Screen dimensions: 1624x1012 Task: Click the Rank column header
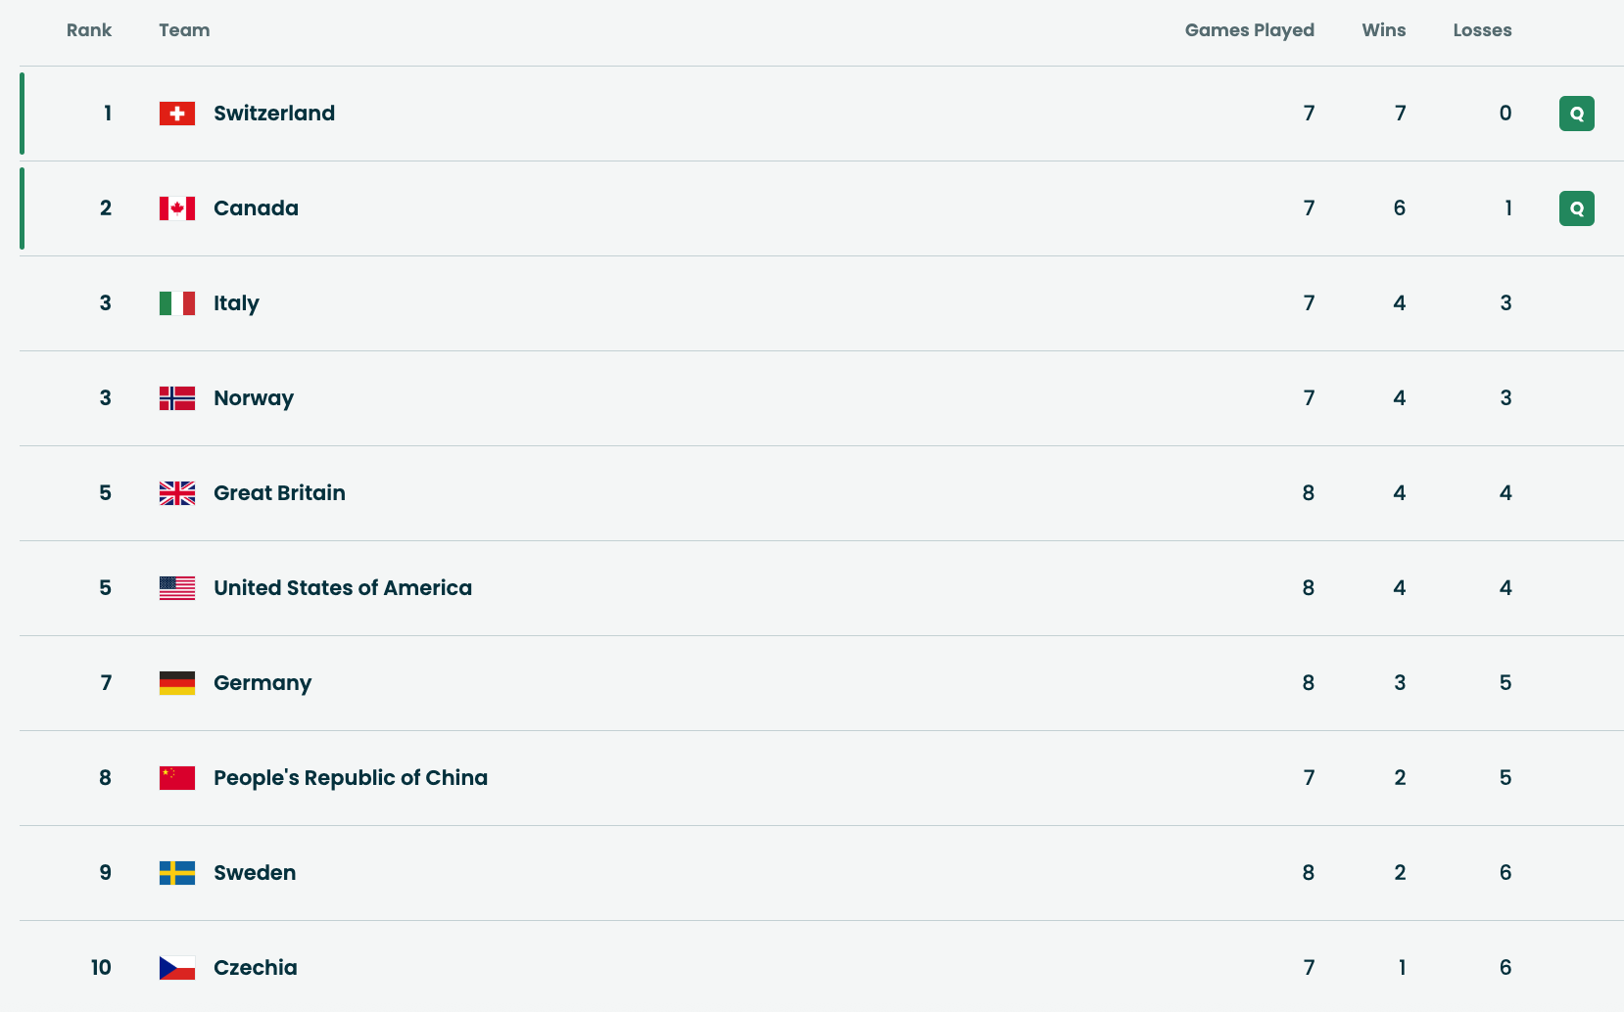(x=89, y=30)
